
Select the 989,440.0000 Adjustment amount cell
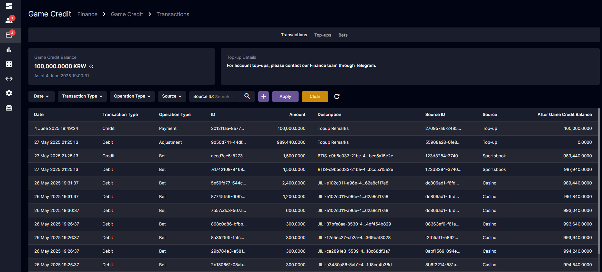pyautogui.click(x=291, y=142)
